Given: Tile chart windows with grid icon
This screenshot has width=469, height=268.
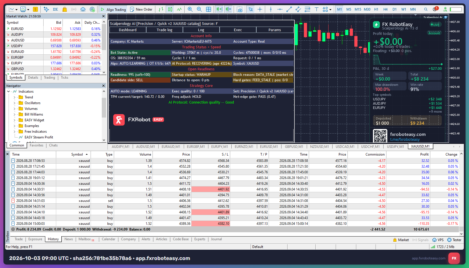Looking at the screenshot, I should click(x=209, y=9).
